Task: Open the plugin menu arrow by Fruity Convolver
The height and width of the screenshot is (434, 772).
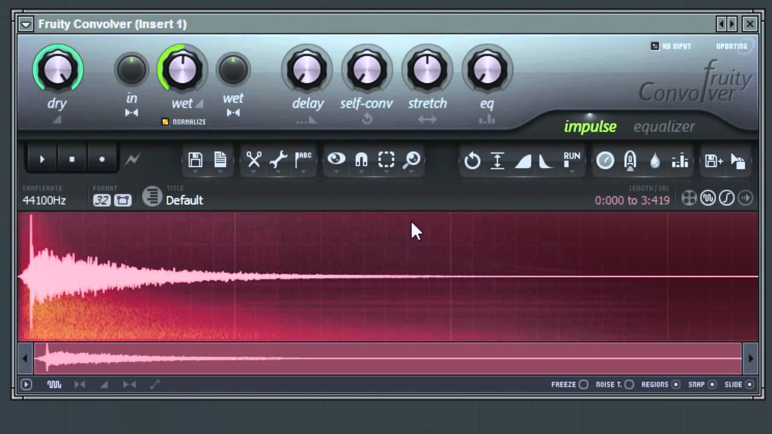Action: click(x=25, y=24)
